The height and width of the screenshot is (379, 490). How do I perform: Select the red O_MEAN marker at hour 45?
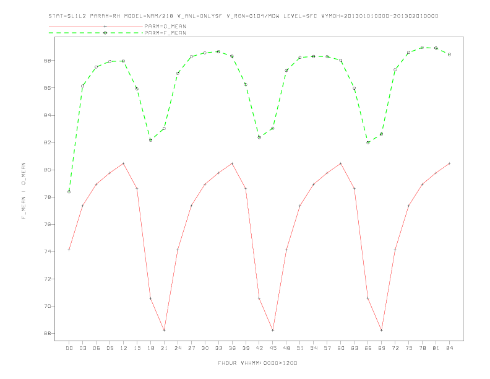tap(273, 330)
